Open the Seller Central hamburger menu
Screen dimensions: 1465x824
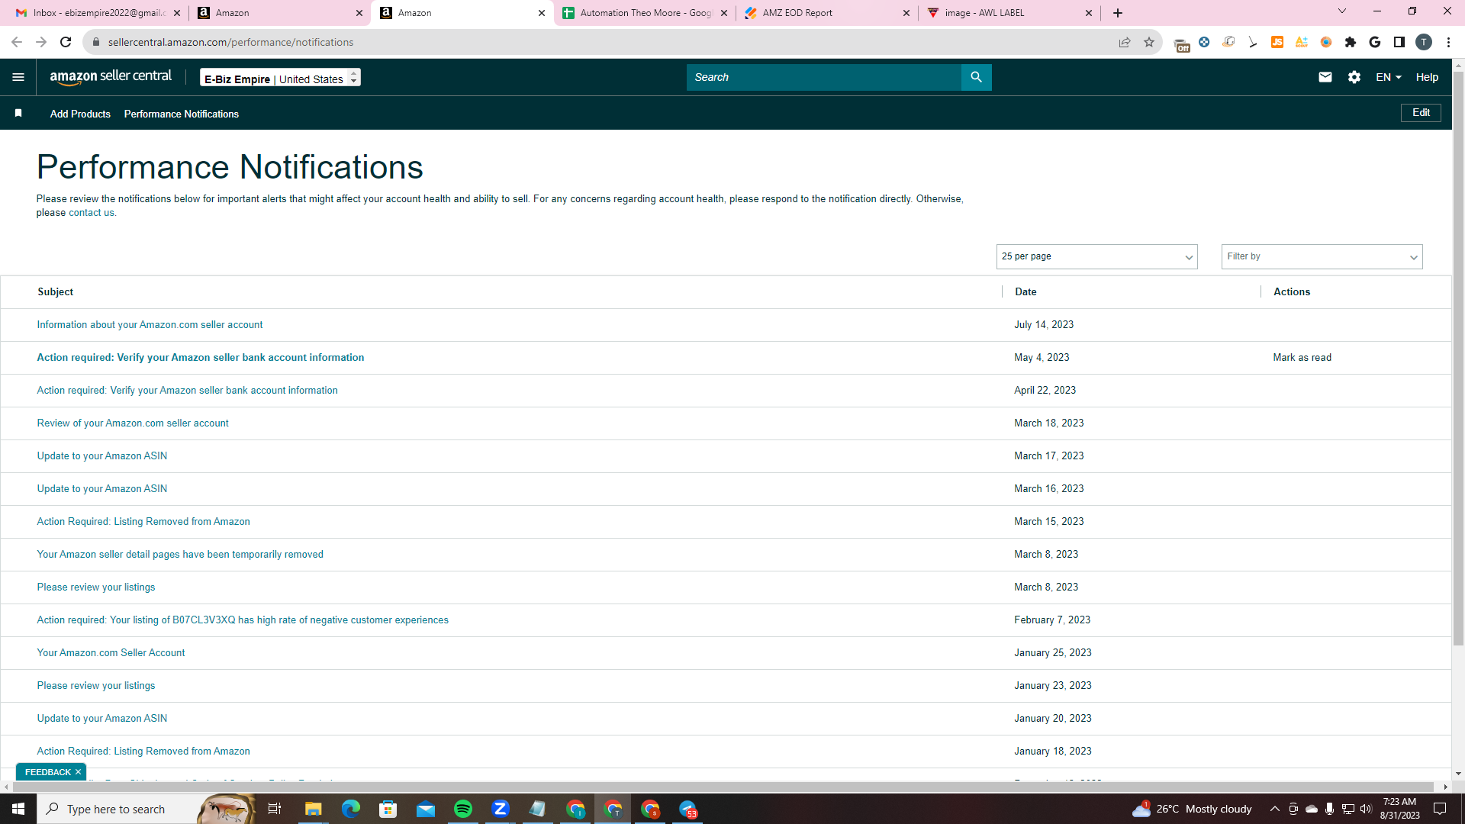tap(18, 77)
